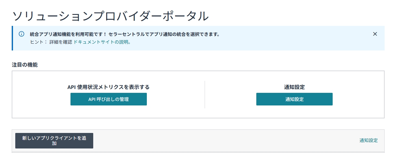Click the info icon in the blue banner

pos(21,34)
